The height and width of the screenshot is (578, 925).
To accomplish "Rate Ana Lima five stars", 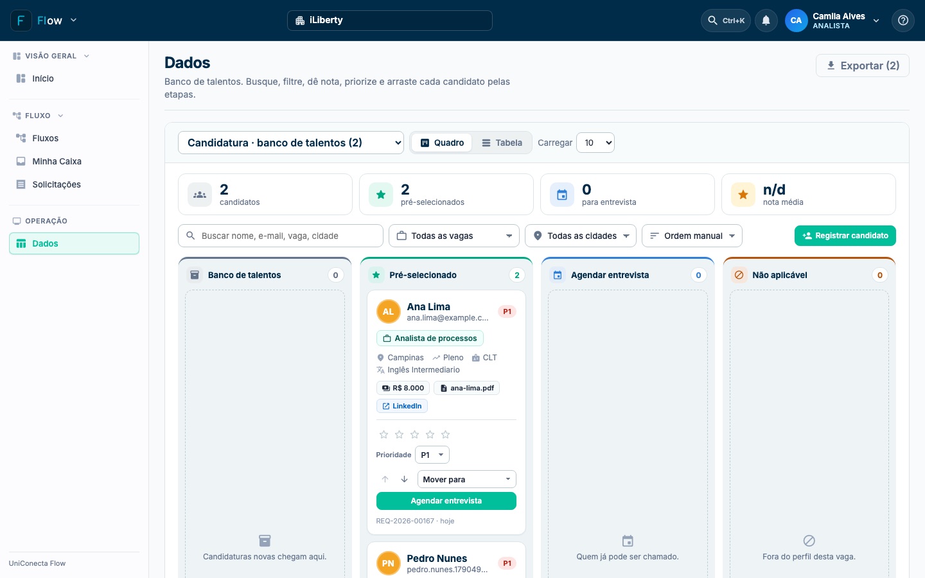I will [x=445, y=435].
